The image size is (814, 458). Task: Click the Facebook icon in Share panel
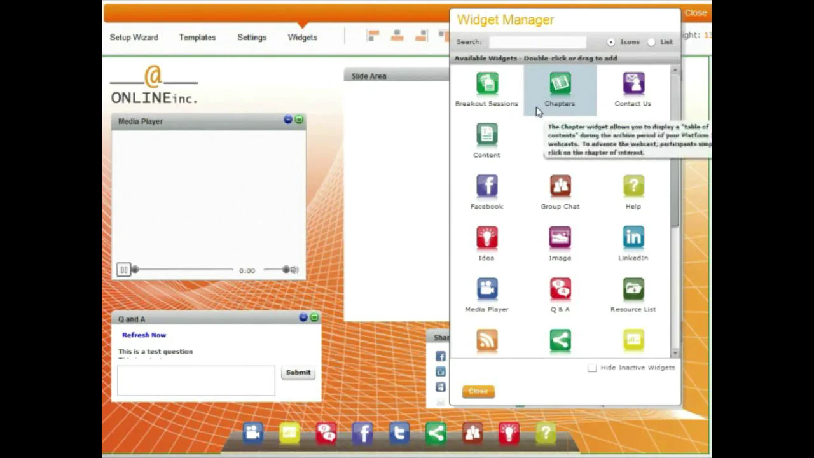pyautogui.click(x=441, y=356)
